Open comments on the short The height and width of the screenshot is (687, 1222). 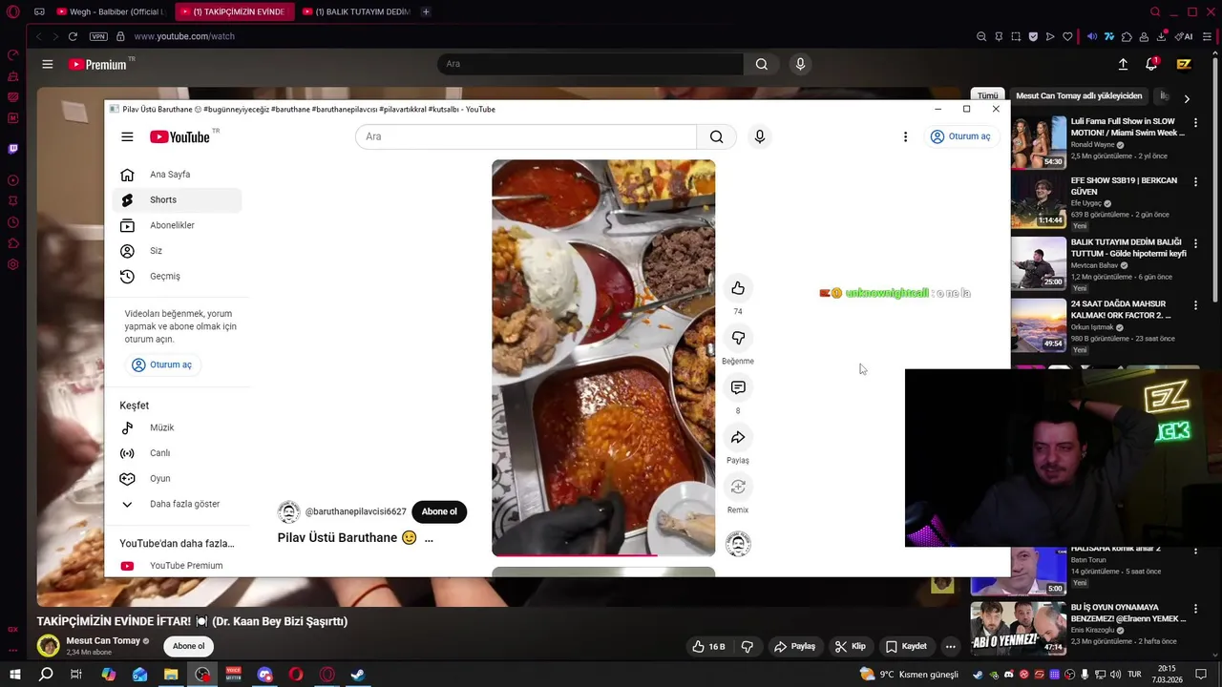738,387
